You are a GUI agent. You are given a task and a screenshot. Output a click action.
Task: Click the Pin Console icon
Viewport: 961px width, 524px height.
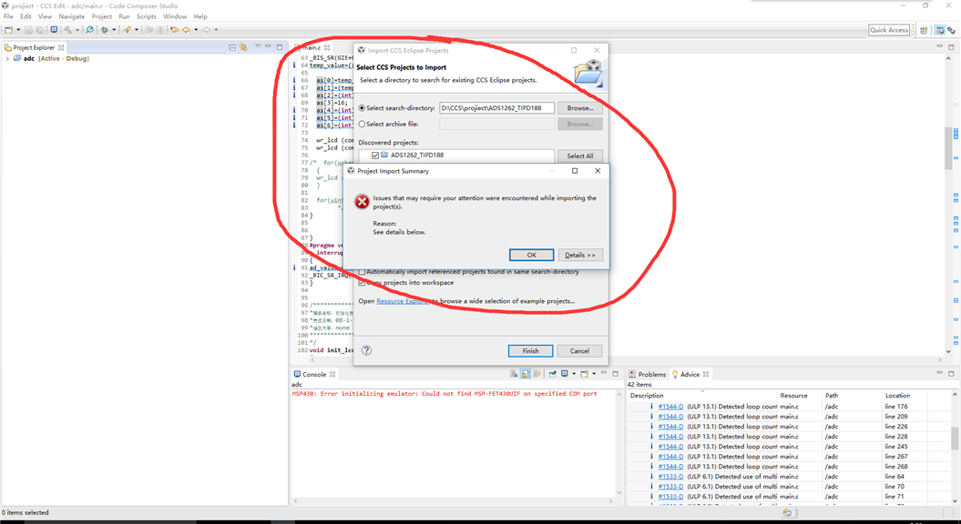pyautogui.click(x=553, y=374)
